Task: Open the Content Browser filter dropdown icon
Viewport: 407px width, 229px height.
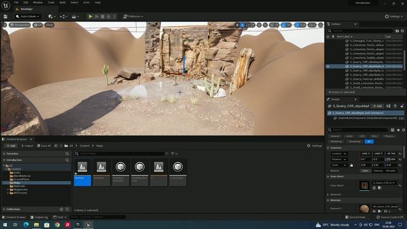Action: (174, 154)
